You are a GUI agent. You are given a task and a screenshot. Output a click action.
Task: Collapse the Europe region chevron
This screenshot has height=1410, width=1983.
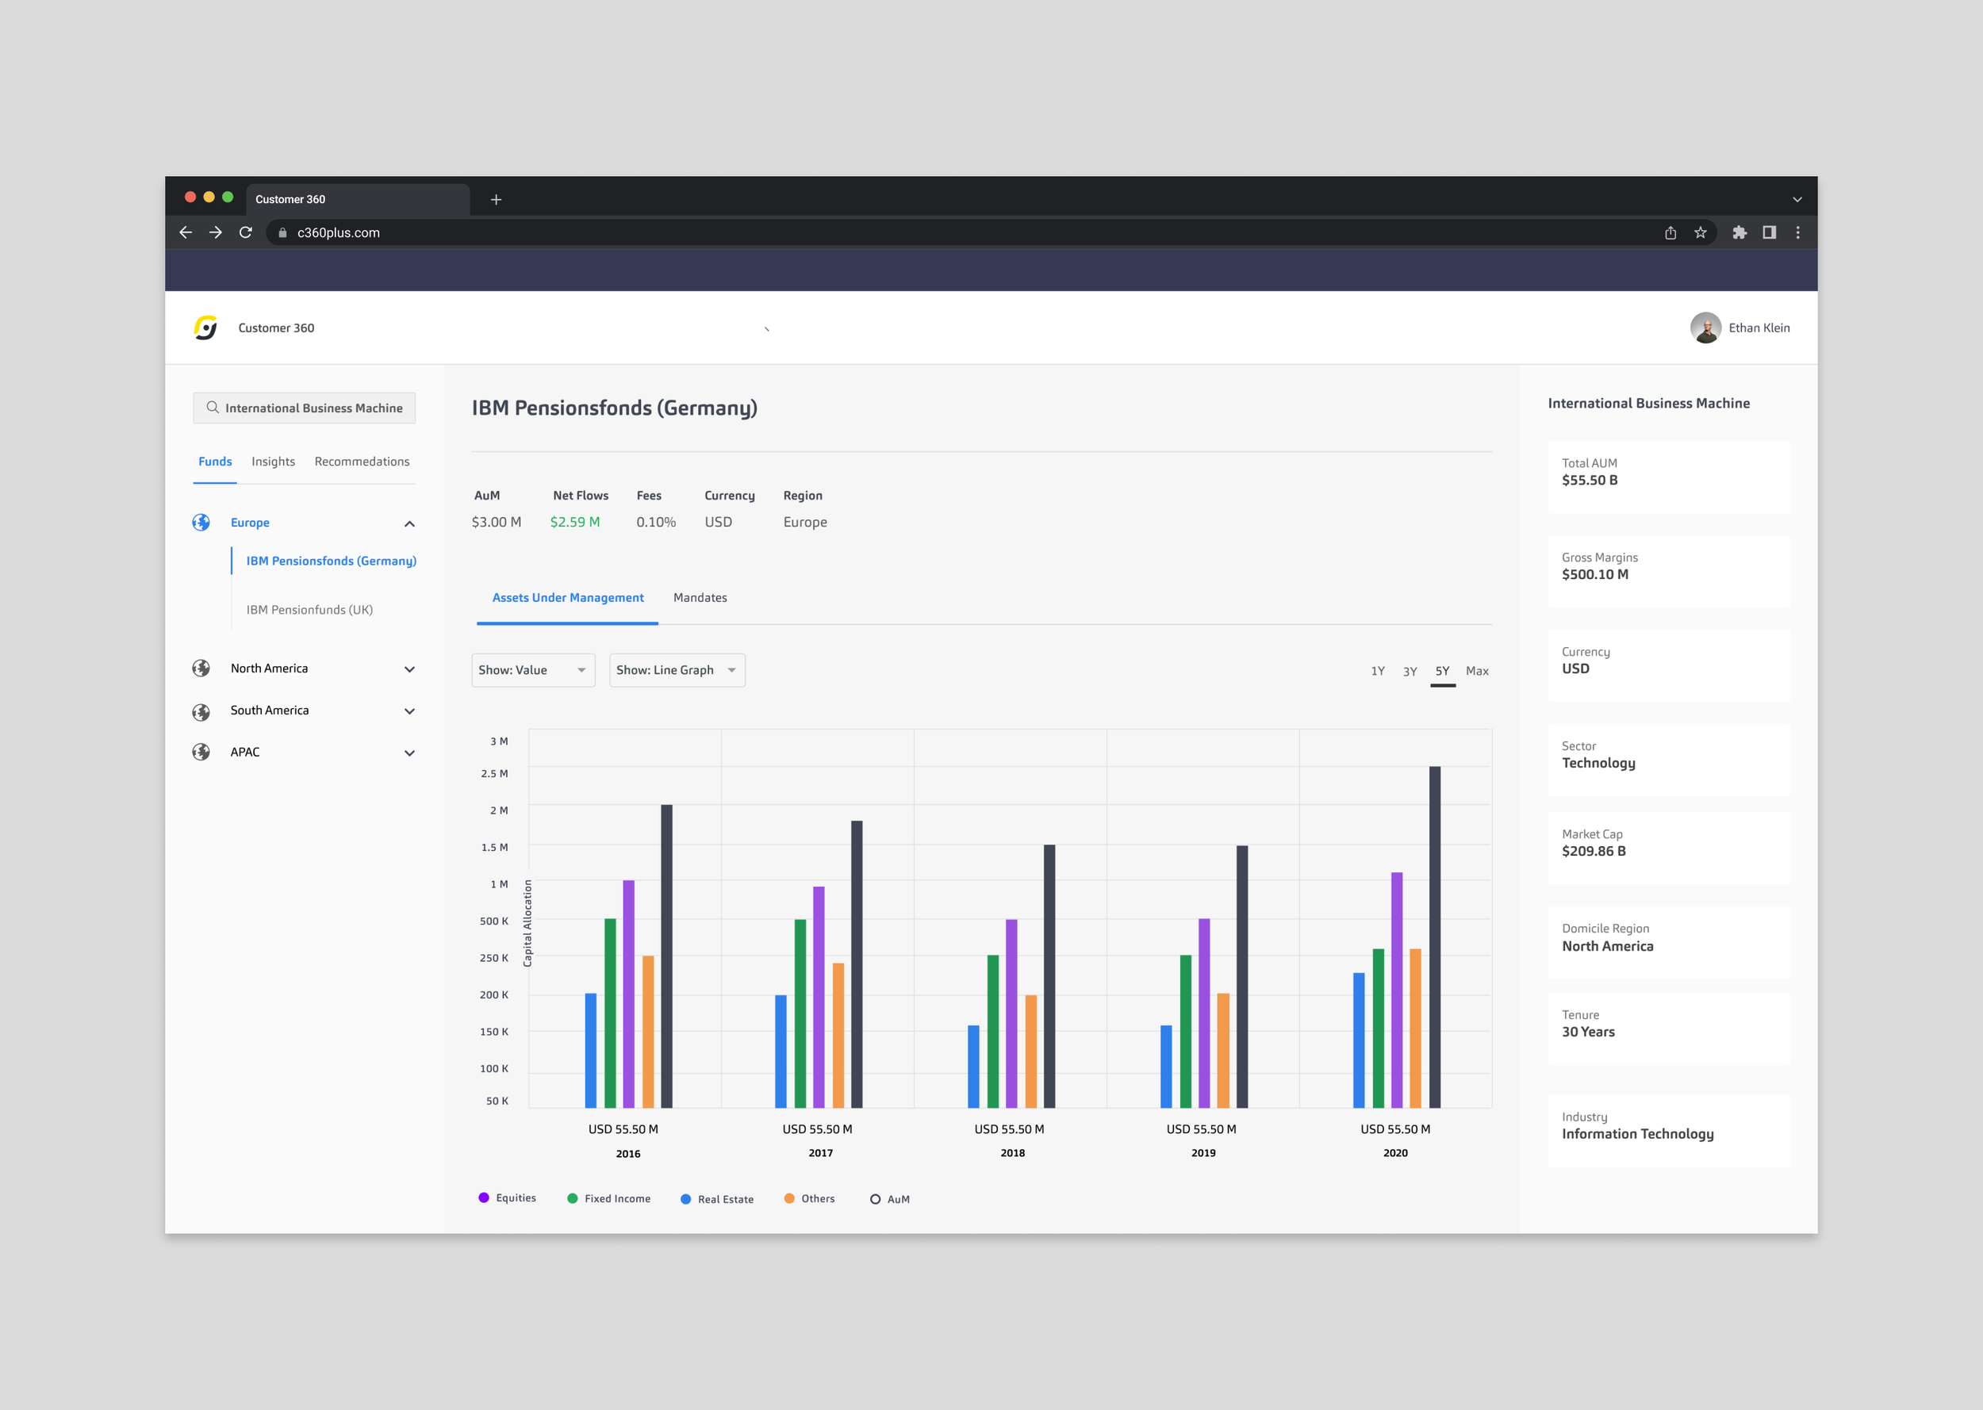click(410, 523)
